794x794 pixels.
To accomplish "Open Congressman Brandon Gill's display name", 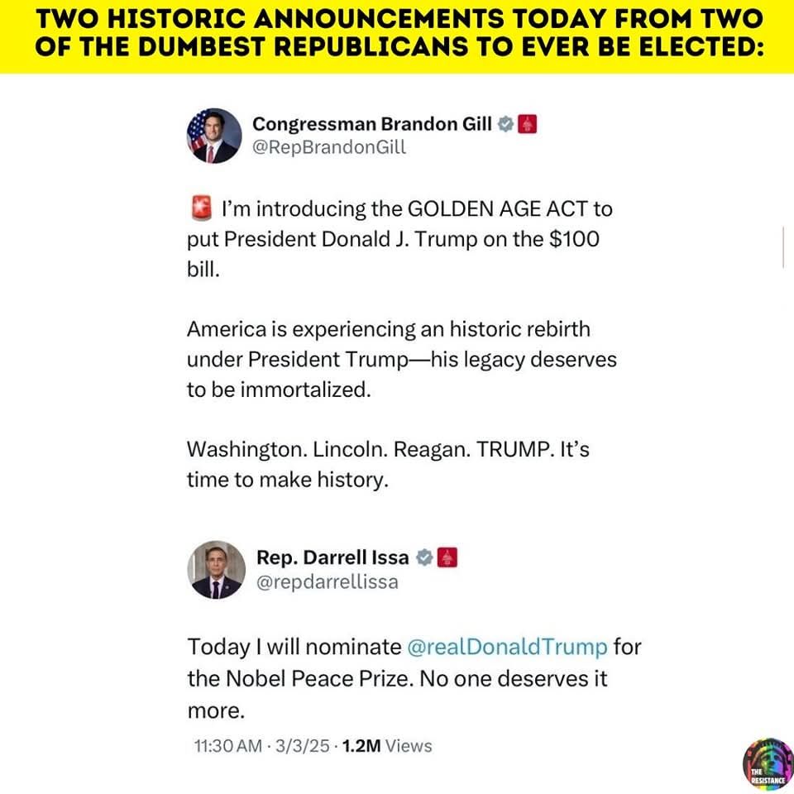I will (372, 124).
